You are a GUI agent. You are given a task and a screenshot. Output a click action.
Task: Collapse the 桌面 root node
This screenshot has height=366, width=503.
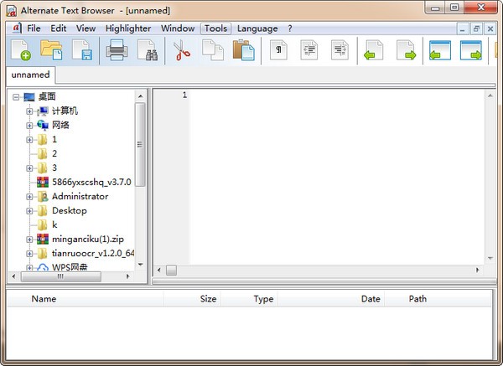(x=17, y=96)
